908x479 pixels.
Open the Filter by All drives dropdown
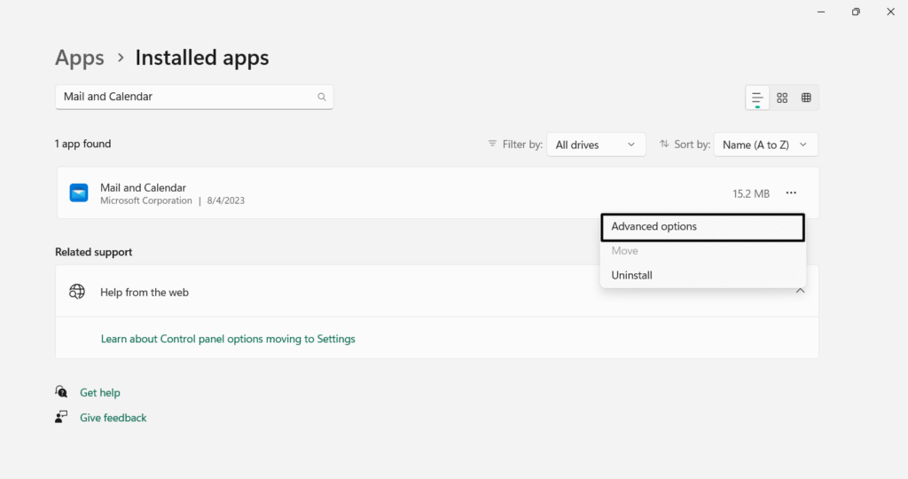(595, 145)
